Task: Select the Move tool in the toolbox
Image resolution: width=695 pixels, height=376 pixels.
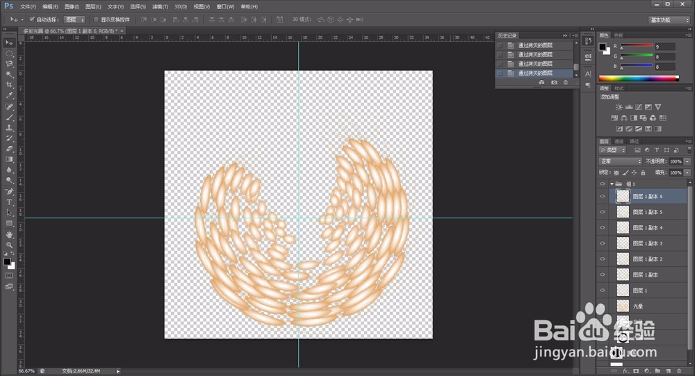Action: click(x=9, y=42)
